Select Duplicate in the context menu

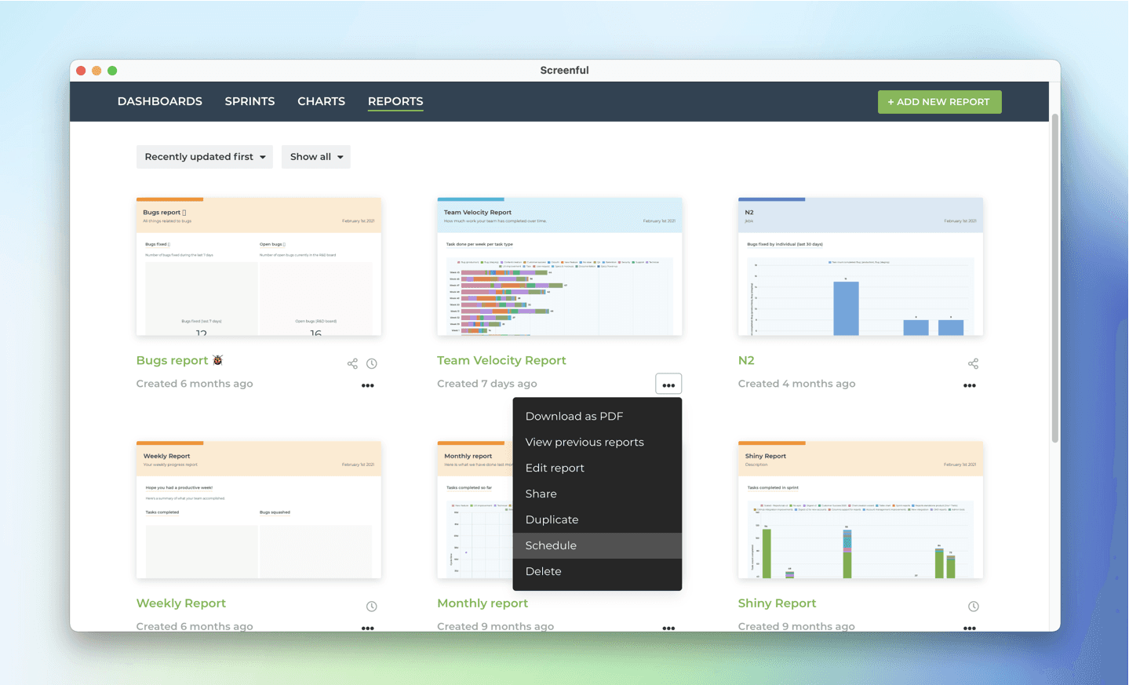(x=597, y=519)
